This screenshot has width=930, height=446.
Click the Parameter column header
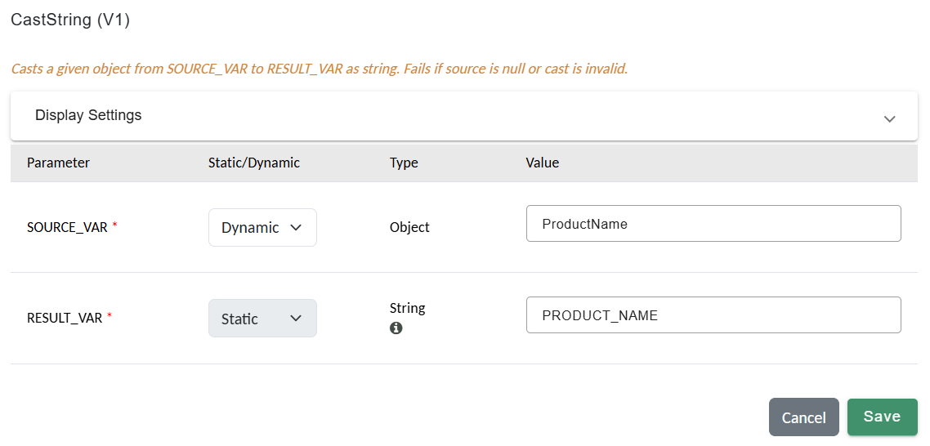(x=58, y=163)
